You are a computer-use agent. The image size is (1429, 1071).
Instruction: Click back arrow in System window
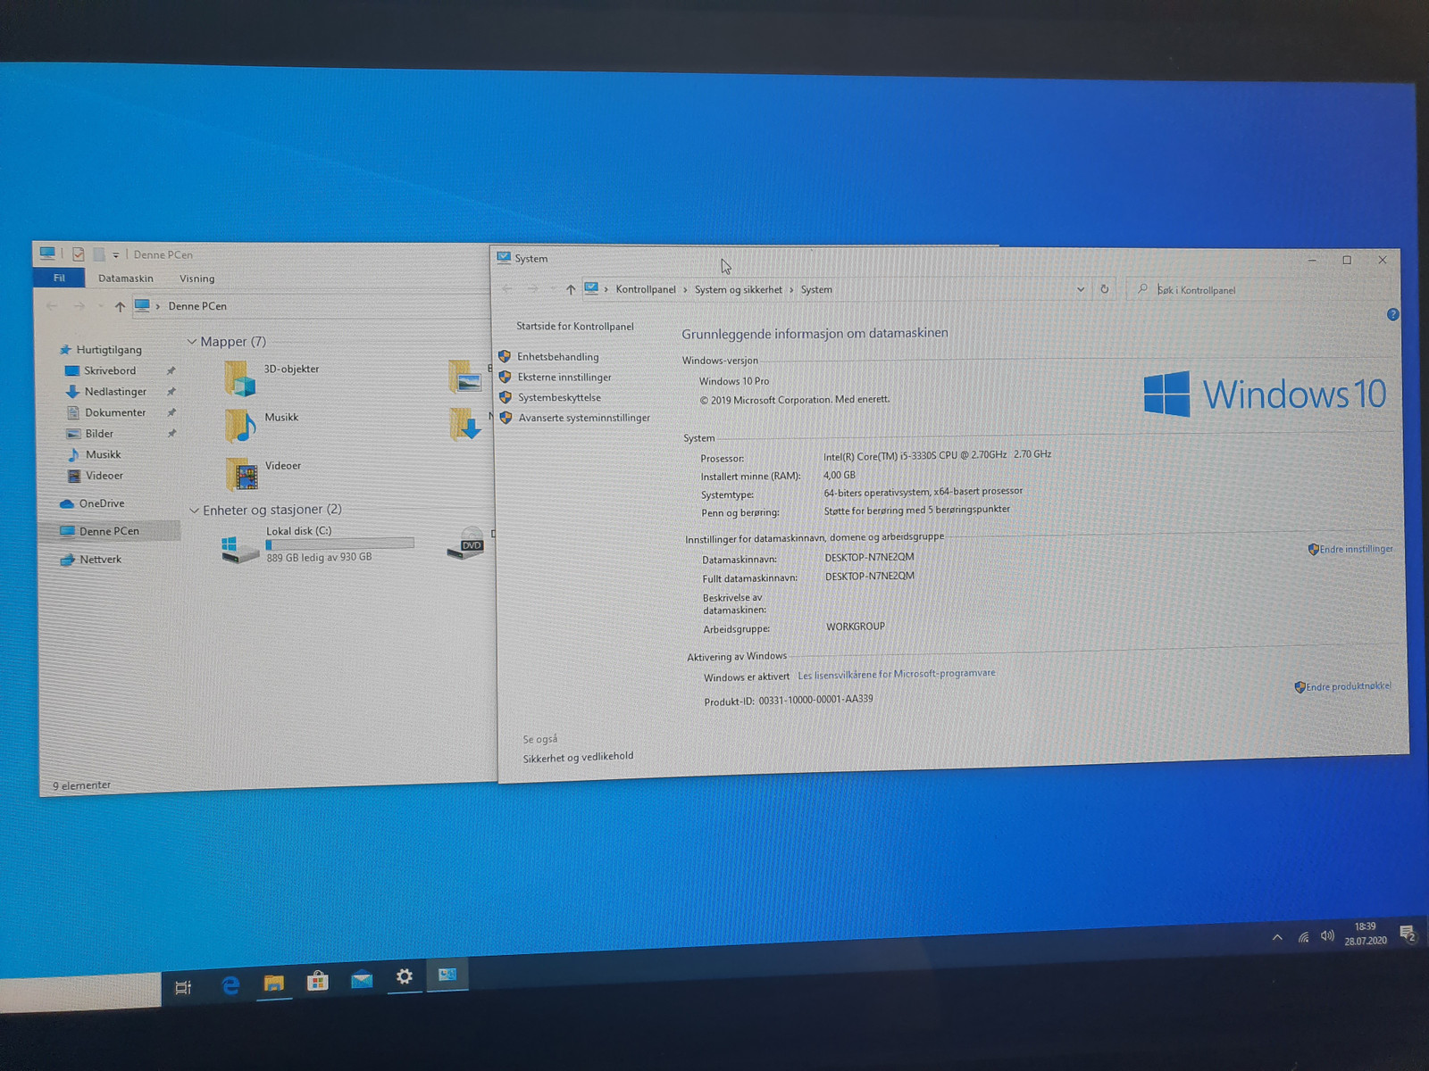507,289
